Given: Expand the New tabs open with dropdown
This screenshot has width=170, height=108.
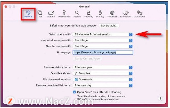Looking at the screenshot, I should click(103, 46).
